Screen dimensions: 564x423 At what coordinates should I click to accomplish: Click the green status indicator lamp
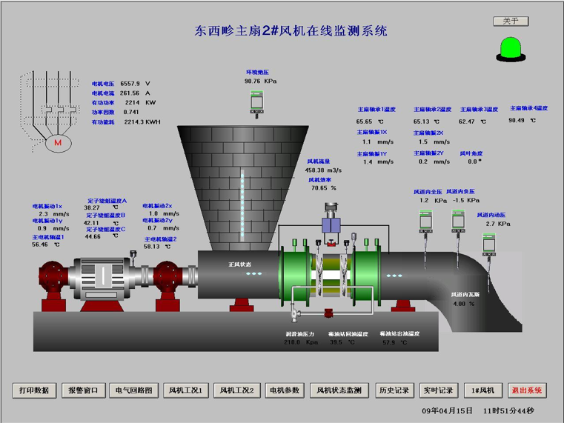click(511, 48)
